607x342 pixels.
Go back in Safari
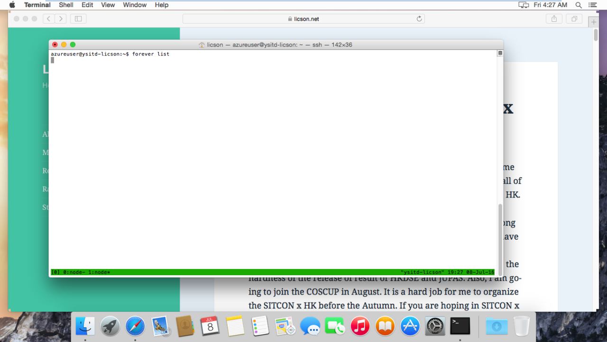tap(48, 19)
